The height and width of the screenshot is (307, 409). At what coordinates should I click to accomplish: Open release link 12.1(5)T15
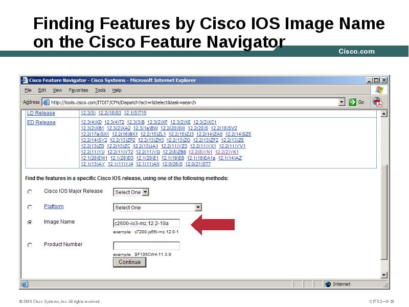pyautogui.click(x=135, y=113)
